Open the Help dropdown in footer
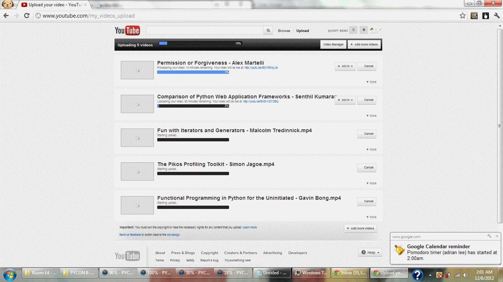 click(x=370, y=252)
